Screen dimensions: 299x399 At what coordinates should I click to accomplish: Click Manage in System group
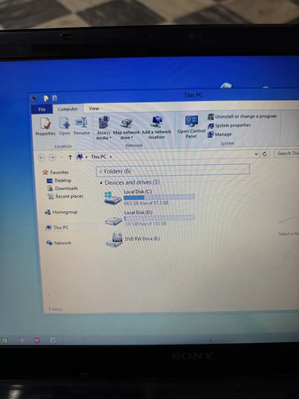pyautogui.click(x=220, y=134)
